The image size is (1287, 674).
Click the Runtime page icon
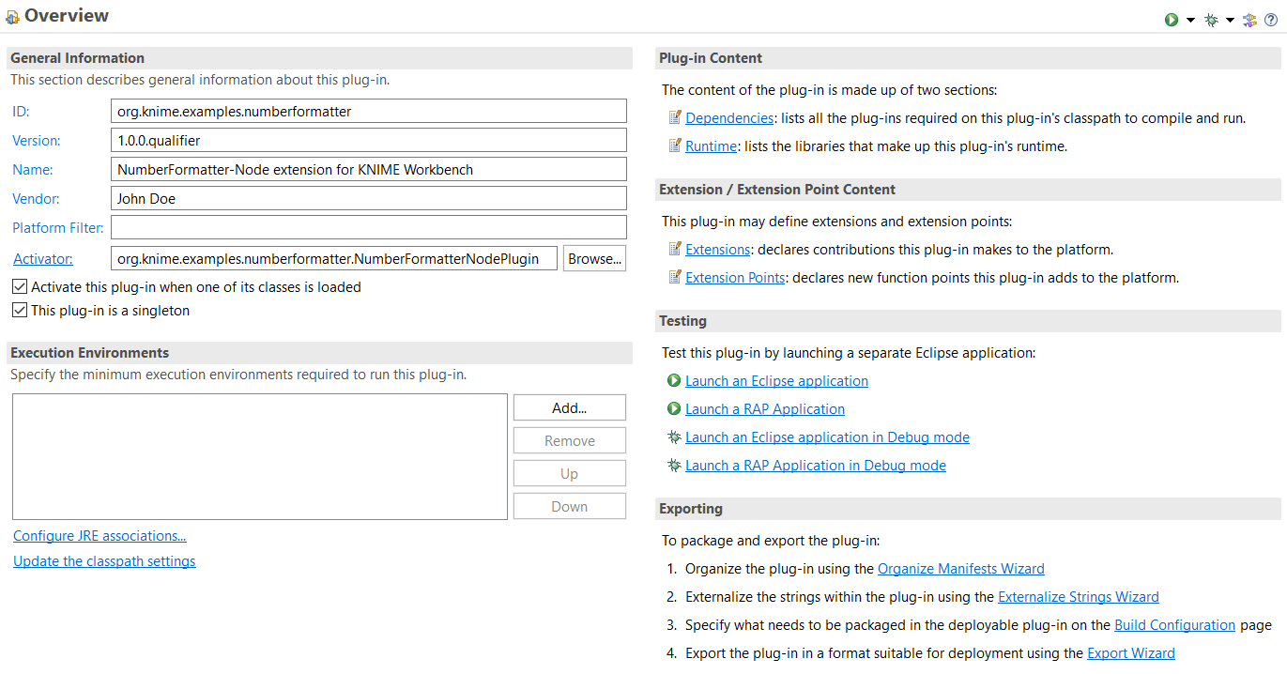pos(675,146)
